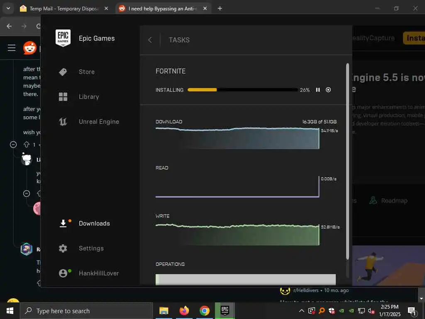The width and height of the screenshot is (425, 319).
Task: Click the orange search tray icon
Action: click(x=322, y=311)
